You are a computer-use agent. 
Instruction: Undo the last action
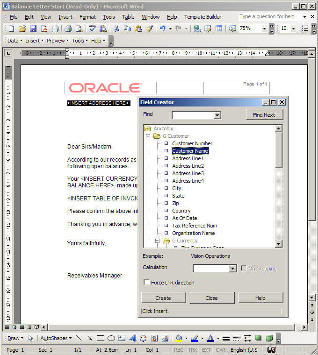163,28
